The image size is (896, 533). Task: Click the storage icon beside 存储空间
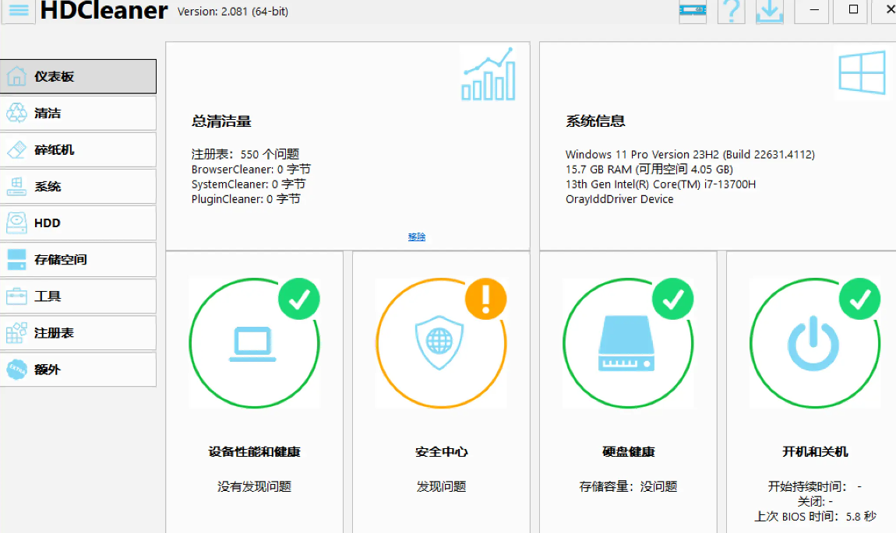click(x=16, y=260)
